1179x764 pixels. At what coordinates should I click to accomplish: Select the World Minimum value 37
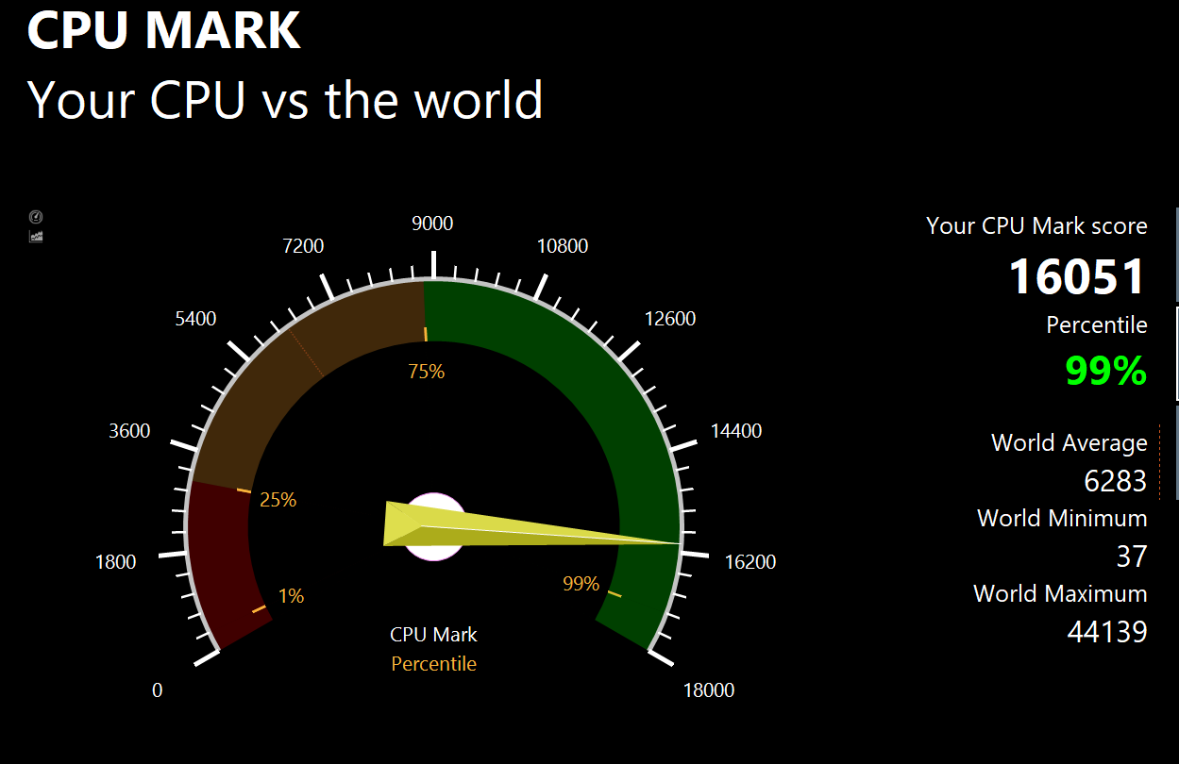pos(1131,556)
